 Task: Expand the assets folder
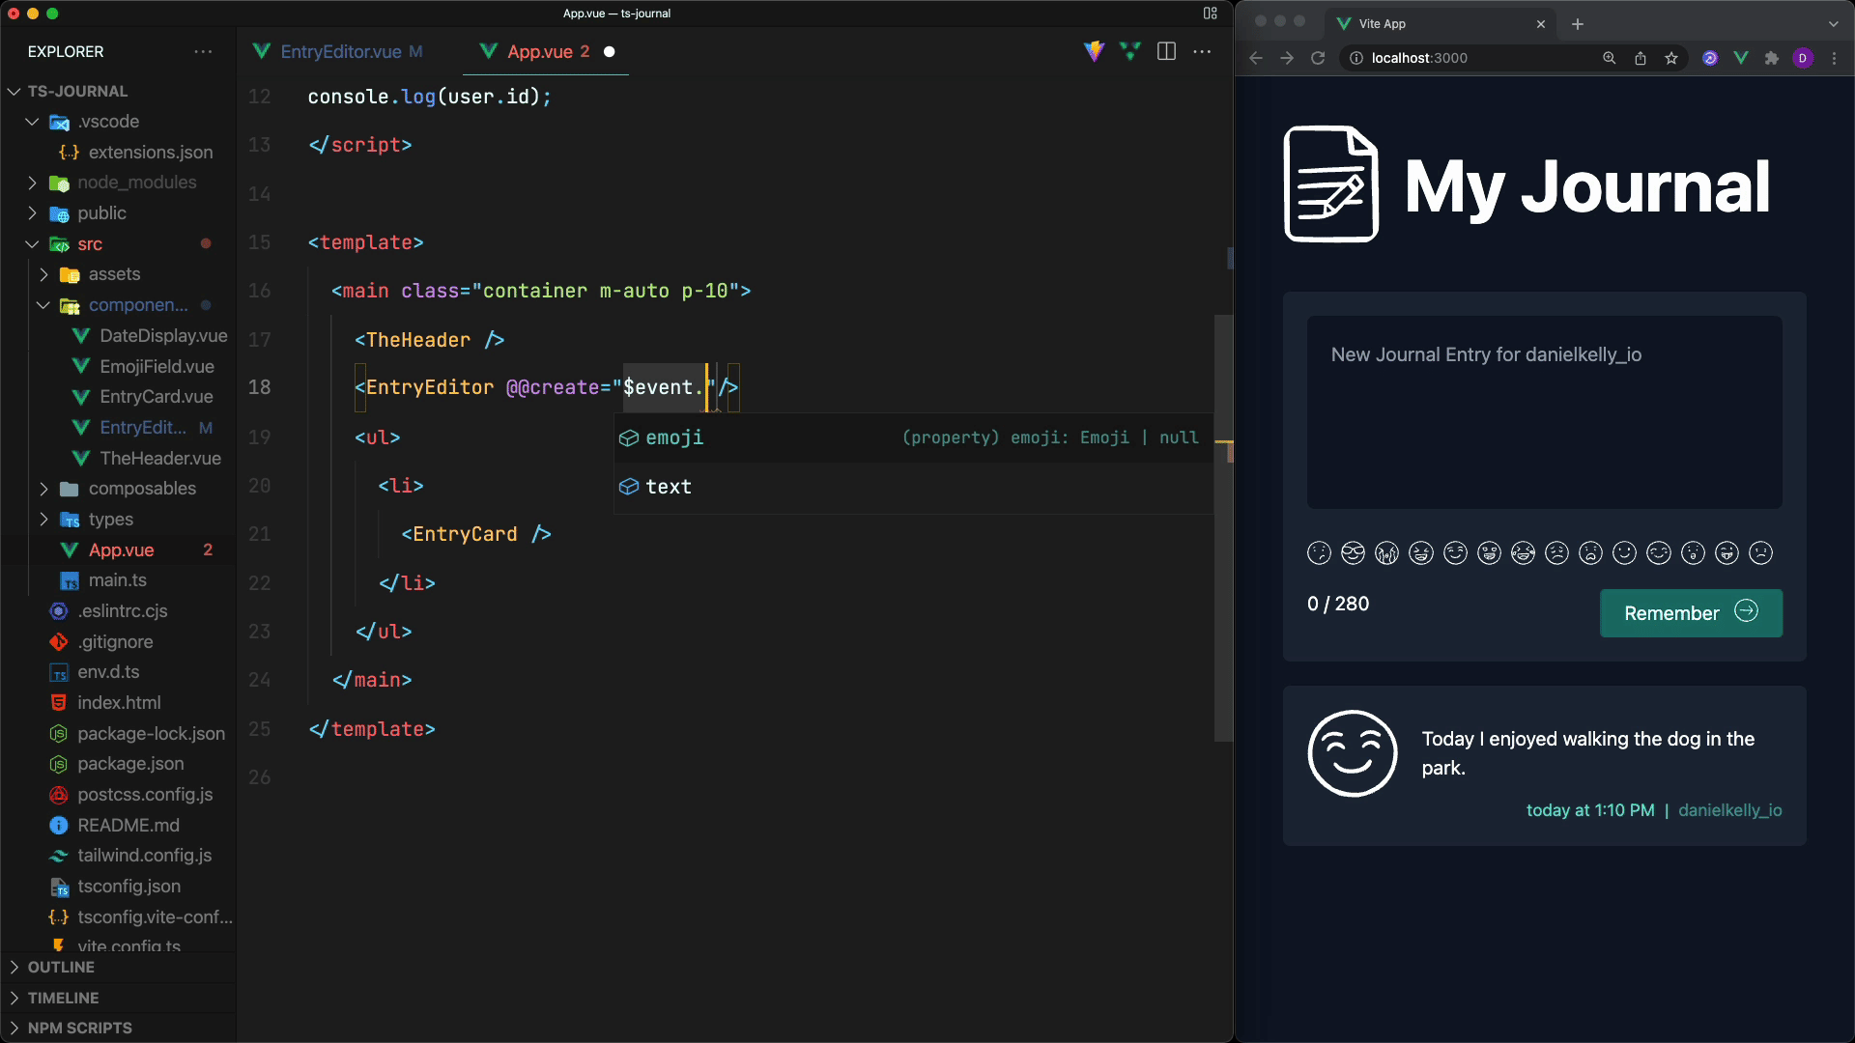(43, 274)
